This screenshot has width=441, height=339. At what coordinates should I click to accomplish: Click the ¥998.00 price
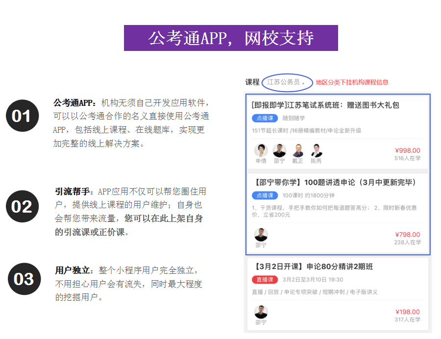[x=408, y=151]
